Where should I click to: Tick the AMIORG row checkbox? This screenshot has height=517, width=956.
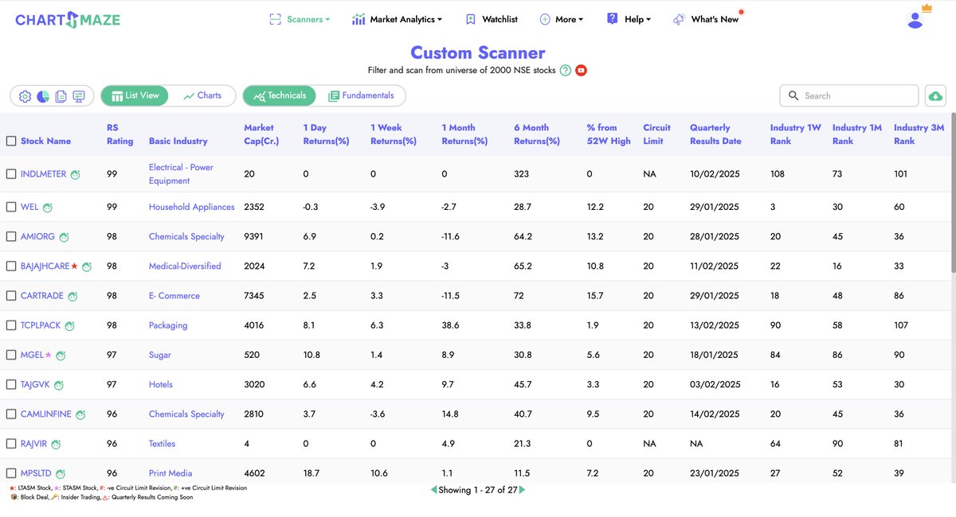[x=11, y=236]
